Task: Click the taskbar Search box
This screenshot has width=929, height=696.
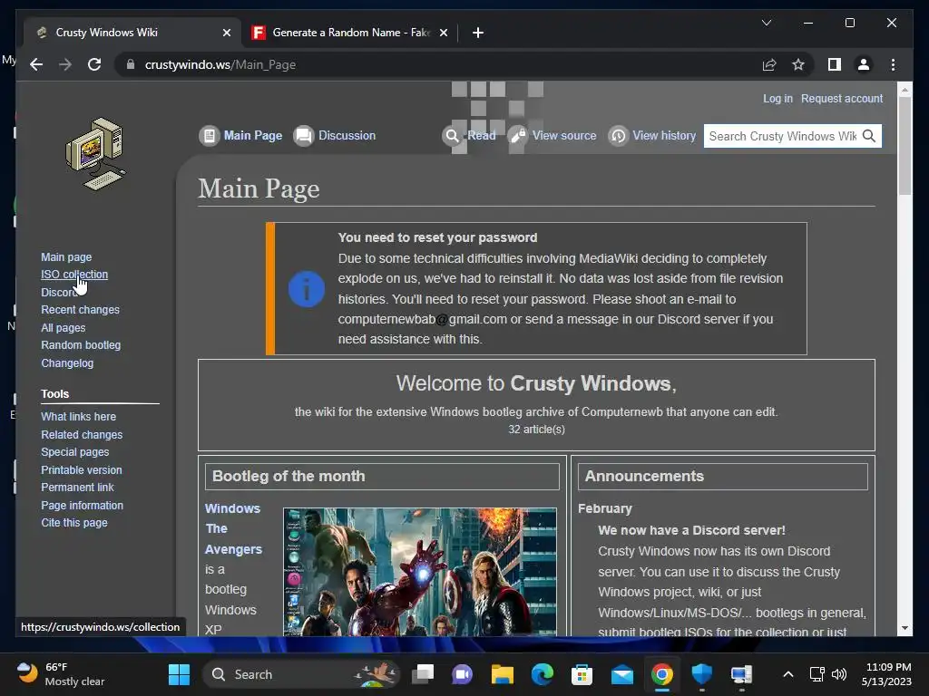Action: tap(301, 674)
